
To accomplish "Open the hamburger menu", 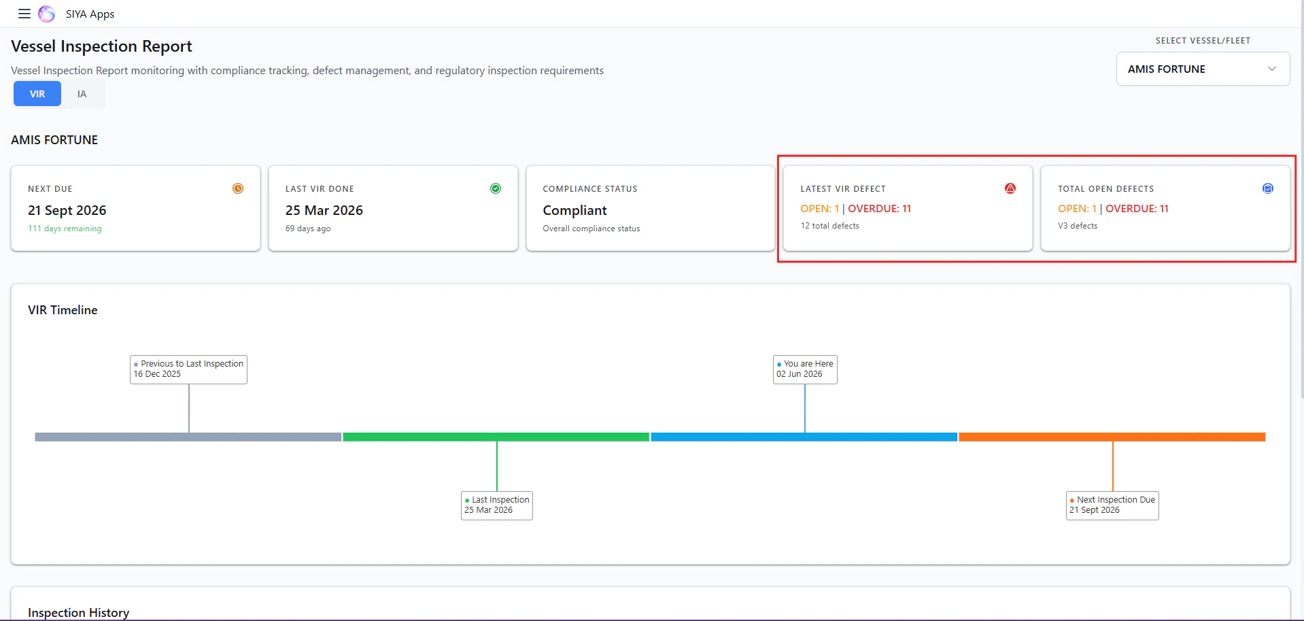I will click(24, 14).
